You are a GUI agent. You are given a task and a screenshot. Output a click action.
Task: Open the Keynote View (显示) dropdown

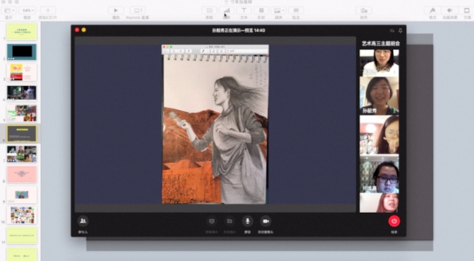(9, 10)
